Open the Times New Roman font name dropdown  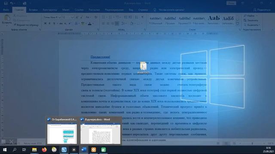59,17
